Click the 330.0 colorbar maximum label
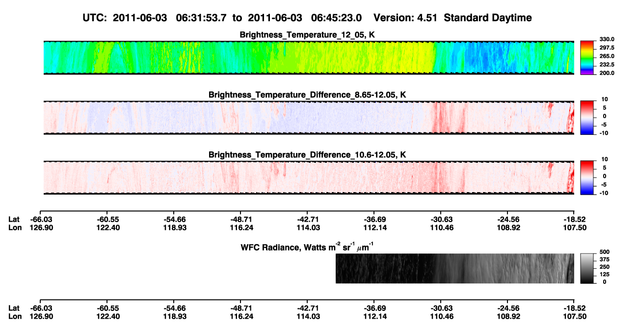Viewport: 638px width, 327px height. [x=607, y=40]
